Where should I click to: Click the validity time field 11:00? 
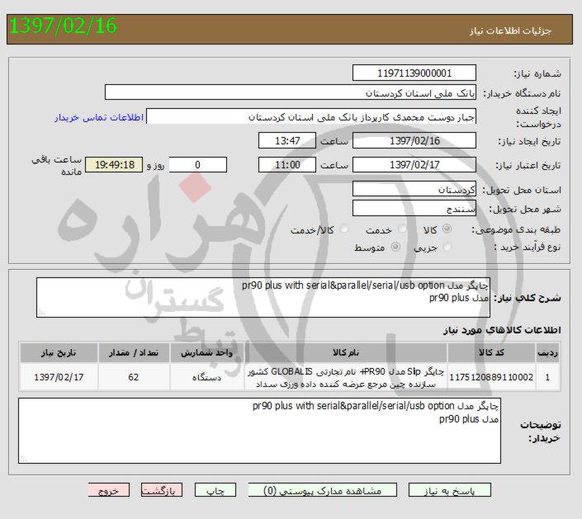point(287,165)
